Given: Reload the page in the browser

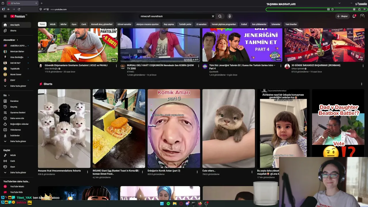Looking at the screenshot, I should tap(19, 9).
